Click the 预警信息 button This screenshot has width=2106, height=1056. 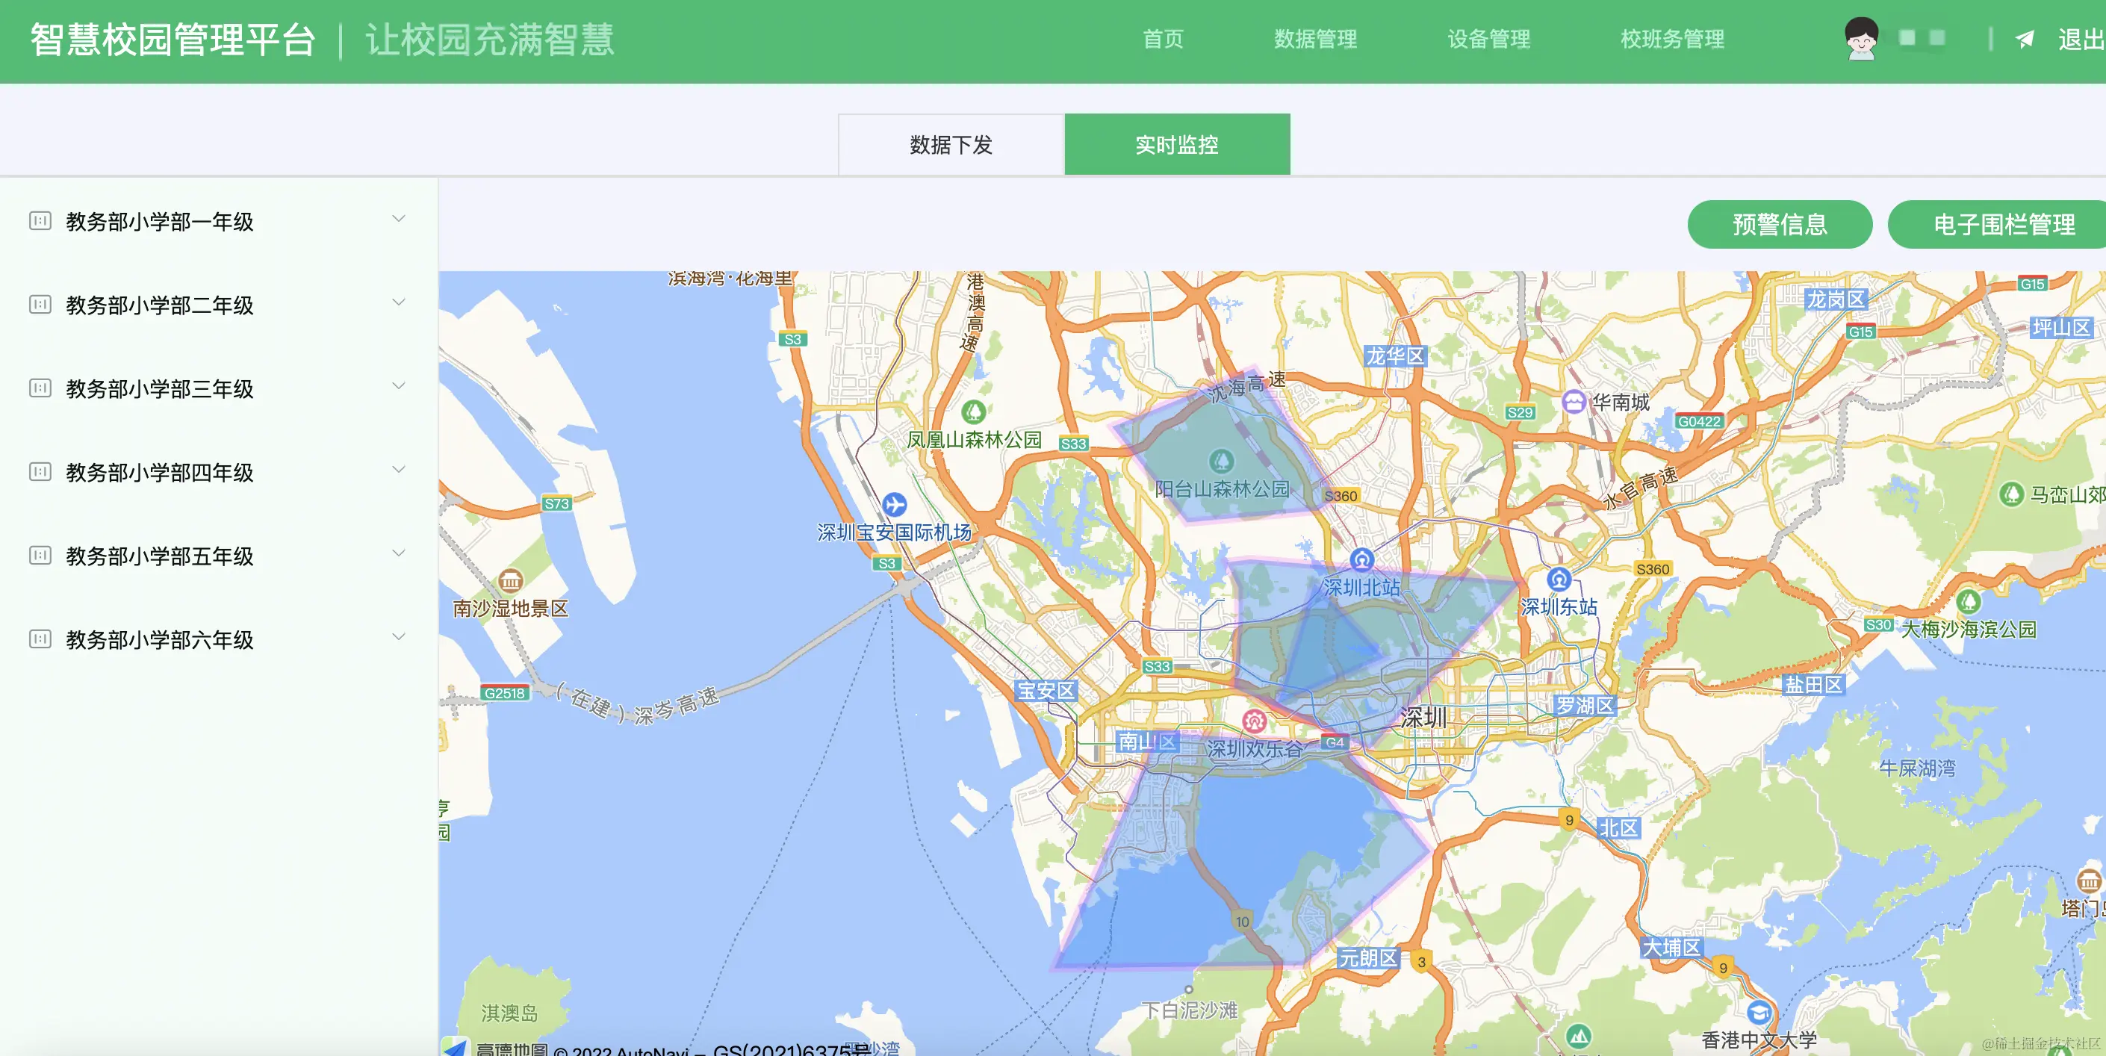(1779, 224)
